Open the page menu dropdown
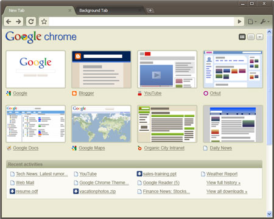The image size is (274, 219). (253, 21)
